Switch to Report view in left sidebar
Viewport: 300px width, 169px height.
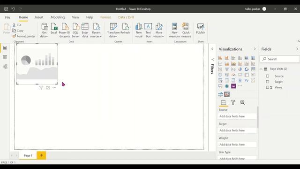tap(5, 48)
